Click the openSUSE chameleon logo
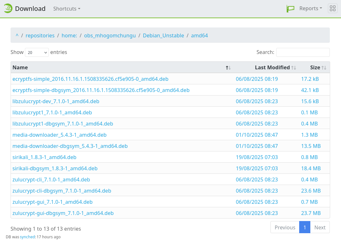The image size is (341, 245). pyautogui.click(x=8, y=9)
